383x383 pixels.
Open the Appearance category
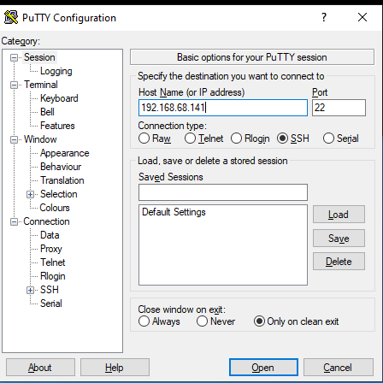64,153
